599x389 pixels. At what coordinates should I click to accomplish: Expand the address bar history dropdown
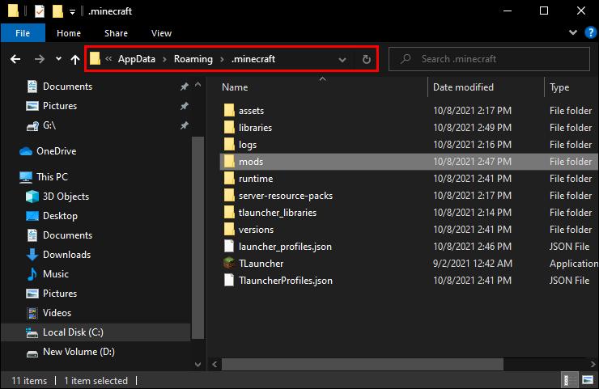(342, 60)
